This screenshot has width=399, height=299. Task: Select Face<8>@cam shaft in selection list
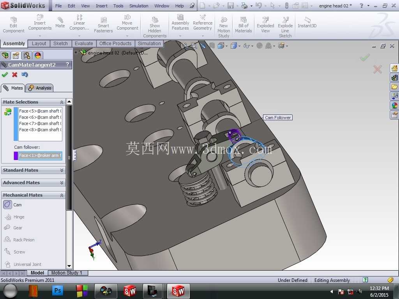pos(40,130)
